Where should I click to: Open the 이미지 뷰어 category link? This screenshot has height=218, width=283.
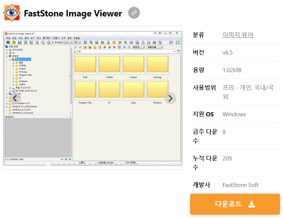tap(238, 35)
